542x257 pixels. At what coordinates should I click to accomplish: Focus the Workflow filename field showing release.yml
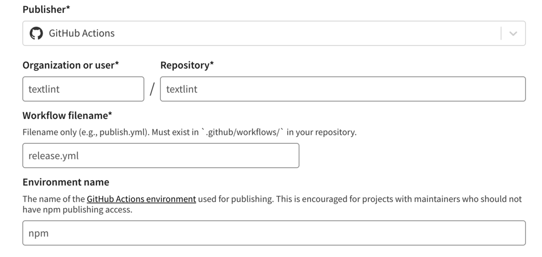161,155
